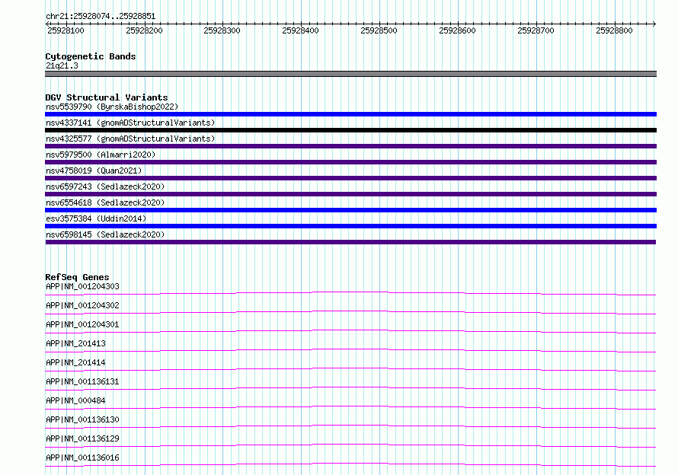The height and width of the screenshot is (475, 678).
Task: Click the black bar under nsv4337141
Action: [x=350, y=130]
